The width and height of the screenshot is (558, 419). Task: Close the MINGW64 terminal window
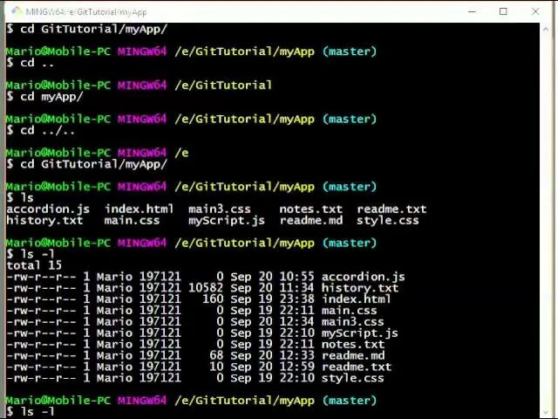click(535, 11)
